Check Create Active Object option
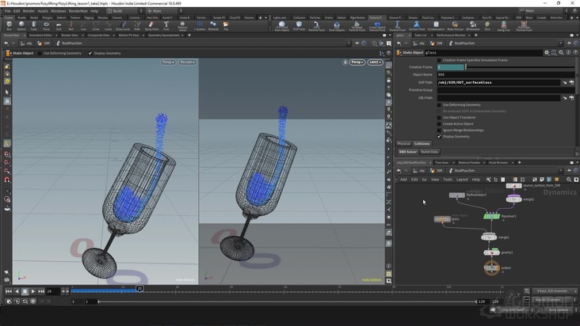Screen dimensions: 580x326 click(440, 123)
